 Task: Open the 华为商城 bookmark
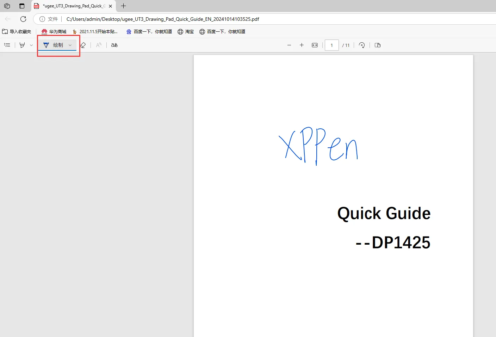(x=54, y=32)
